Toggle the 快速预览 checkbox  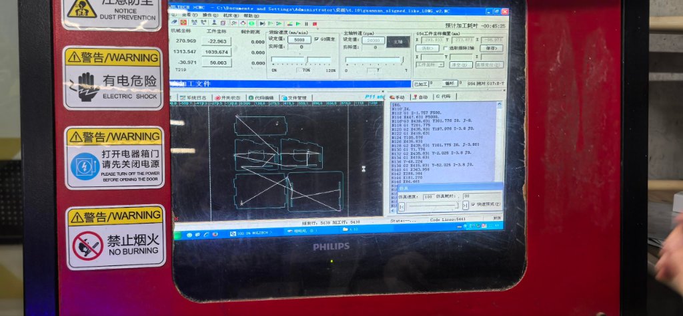point(486,204)
